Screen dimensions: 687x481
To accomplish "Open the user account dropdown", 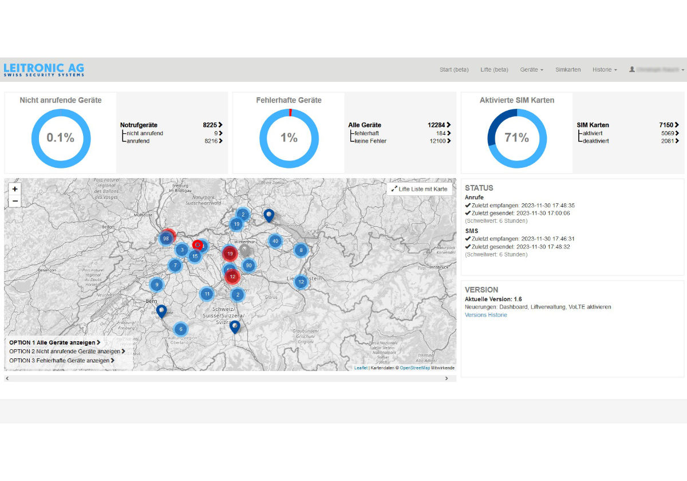I will [x=656, y=70].
